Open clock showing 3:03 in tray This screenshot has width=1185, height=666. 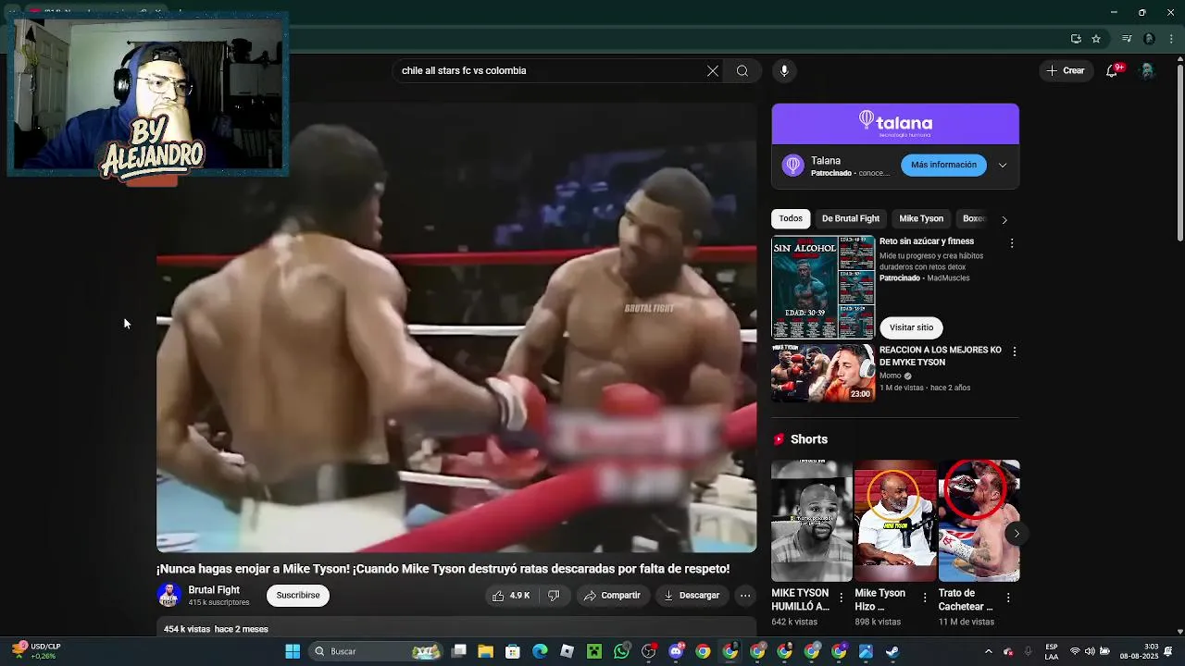[x=1139, y=651]
